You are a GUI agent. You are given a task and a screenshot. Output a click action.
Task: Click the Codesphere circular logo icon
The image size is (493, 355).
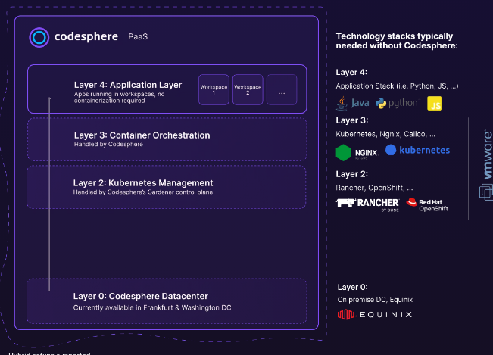pyautogui.click(x=39, y=37)
